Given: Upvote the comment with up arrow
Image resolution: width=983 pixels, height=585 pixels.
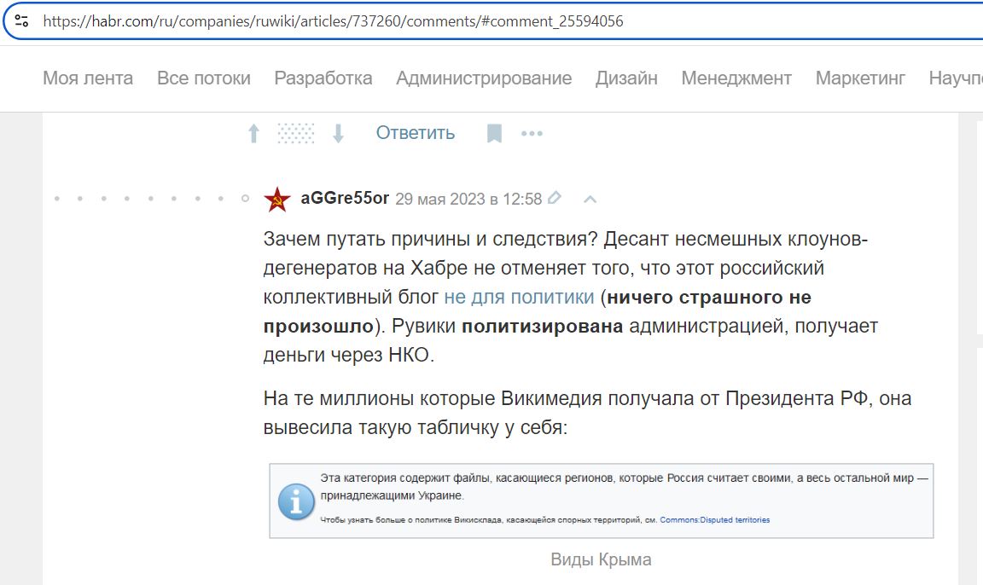Looking at the screenshot, I should click(x=253, y=133).
